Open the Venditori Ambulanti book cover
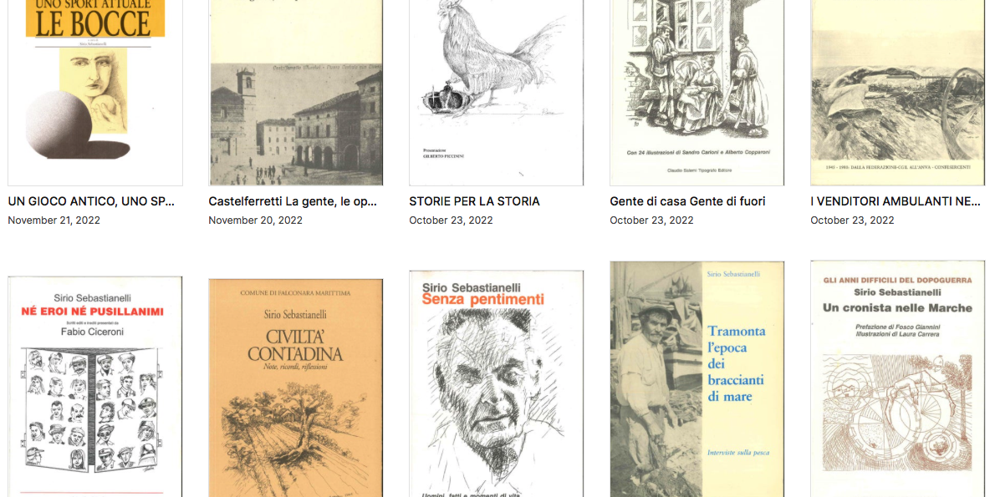 [898, 93]
